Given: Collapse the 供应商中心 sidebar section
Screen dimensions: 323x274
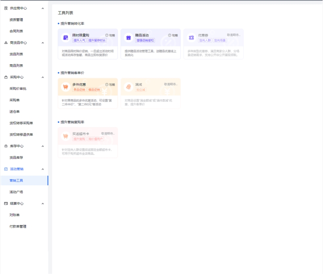Looking at the screenshot, I should [43, 8].
